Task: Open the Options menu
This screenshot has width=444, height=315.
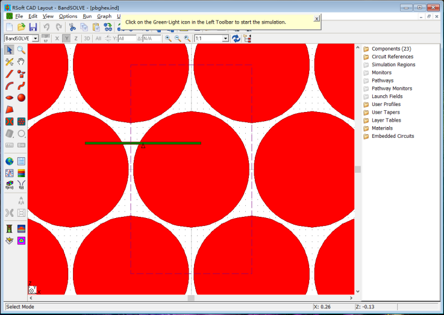Action: 68,16
